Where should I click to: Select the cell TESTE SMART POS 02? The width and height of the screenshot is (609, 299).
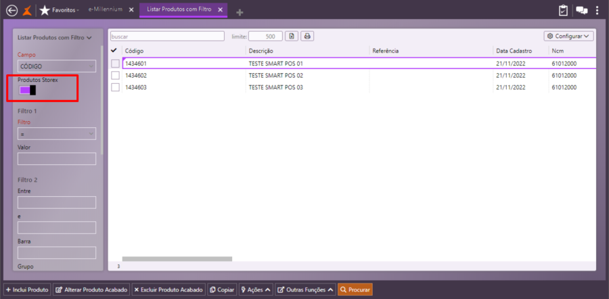tap(275, 75)
